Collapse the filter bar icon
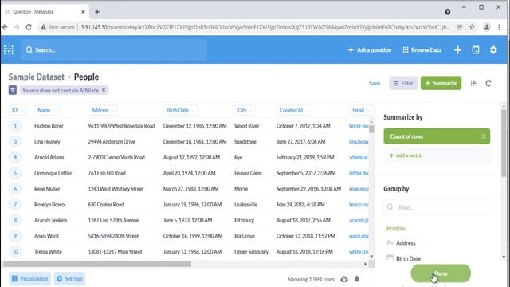 click(x=13, y=90)
